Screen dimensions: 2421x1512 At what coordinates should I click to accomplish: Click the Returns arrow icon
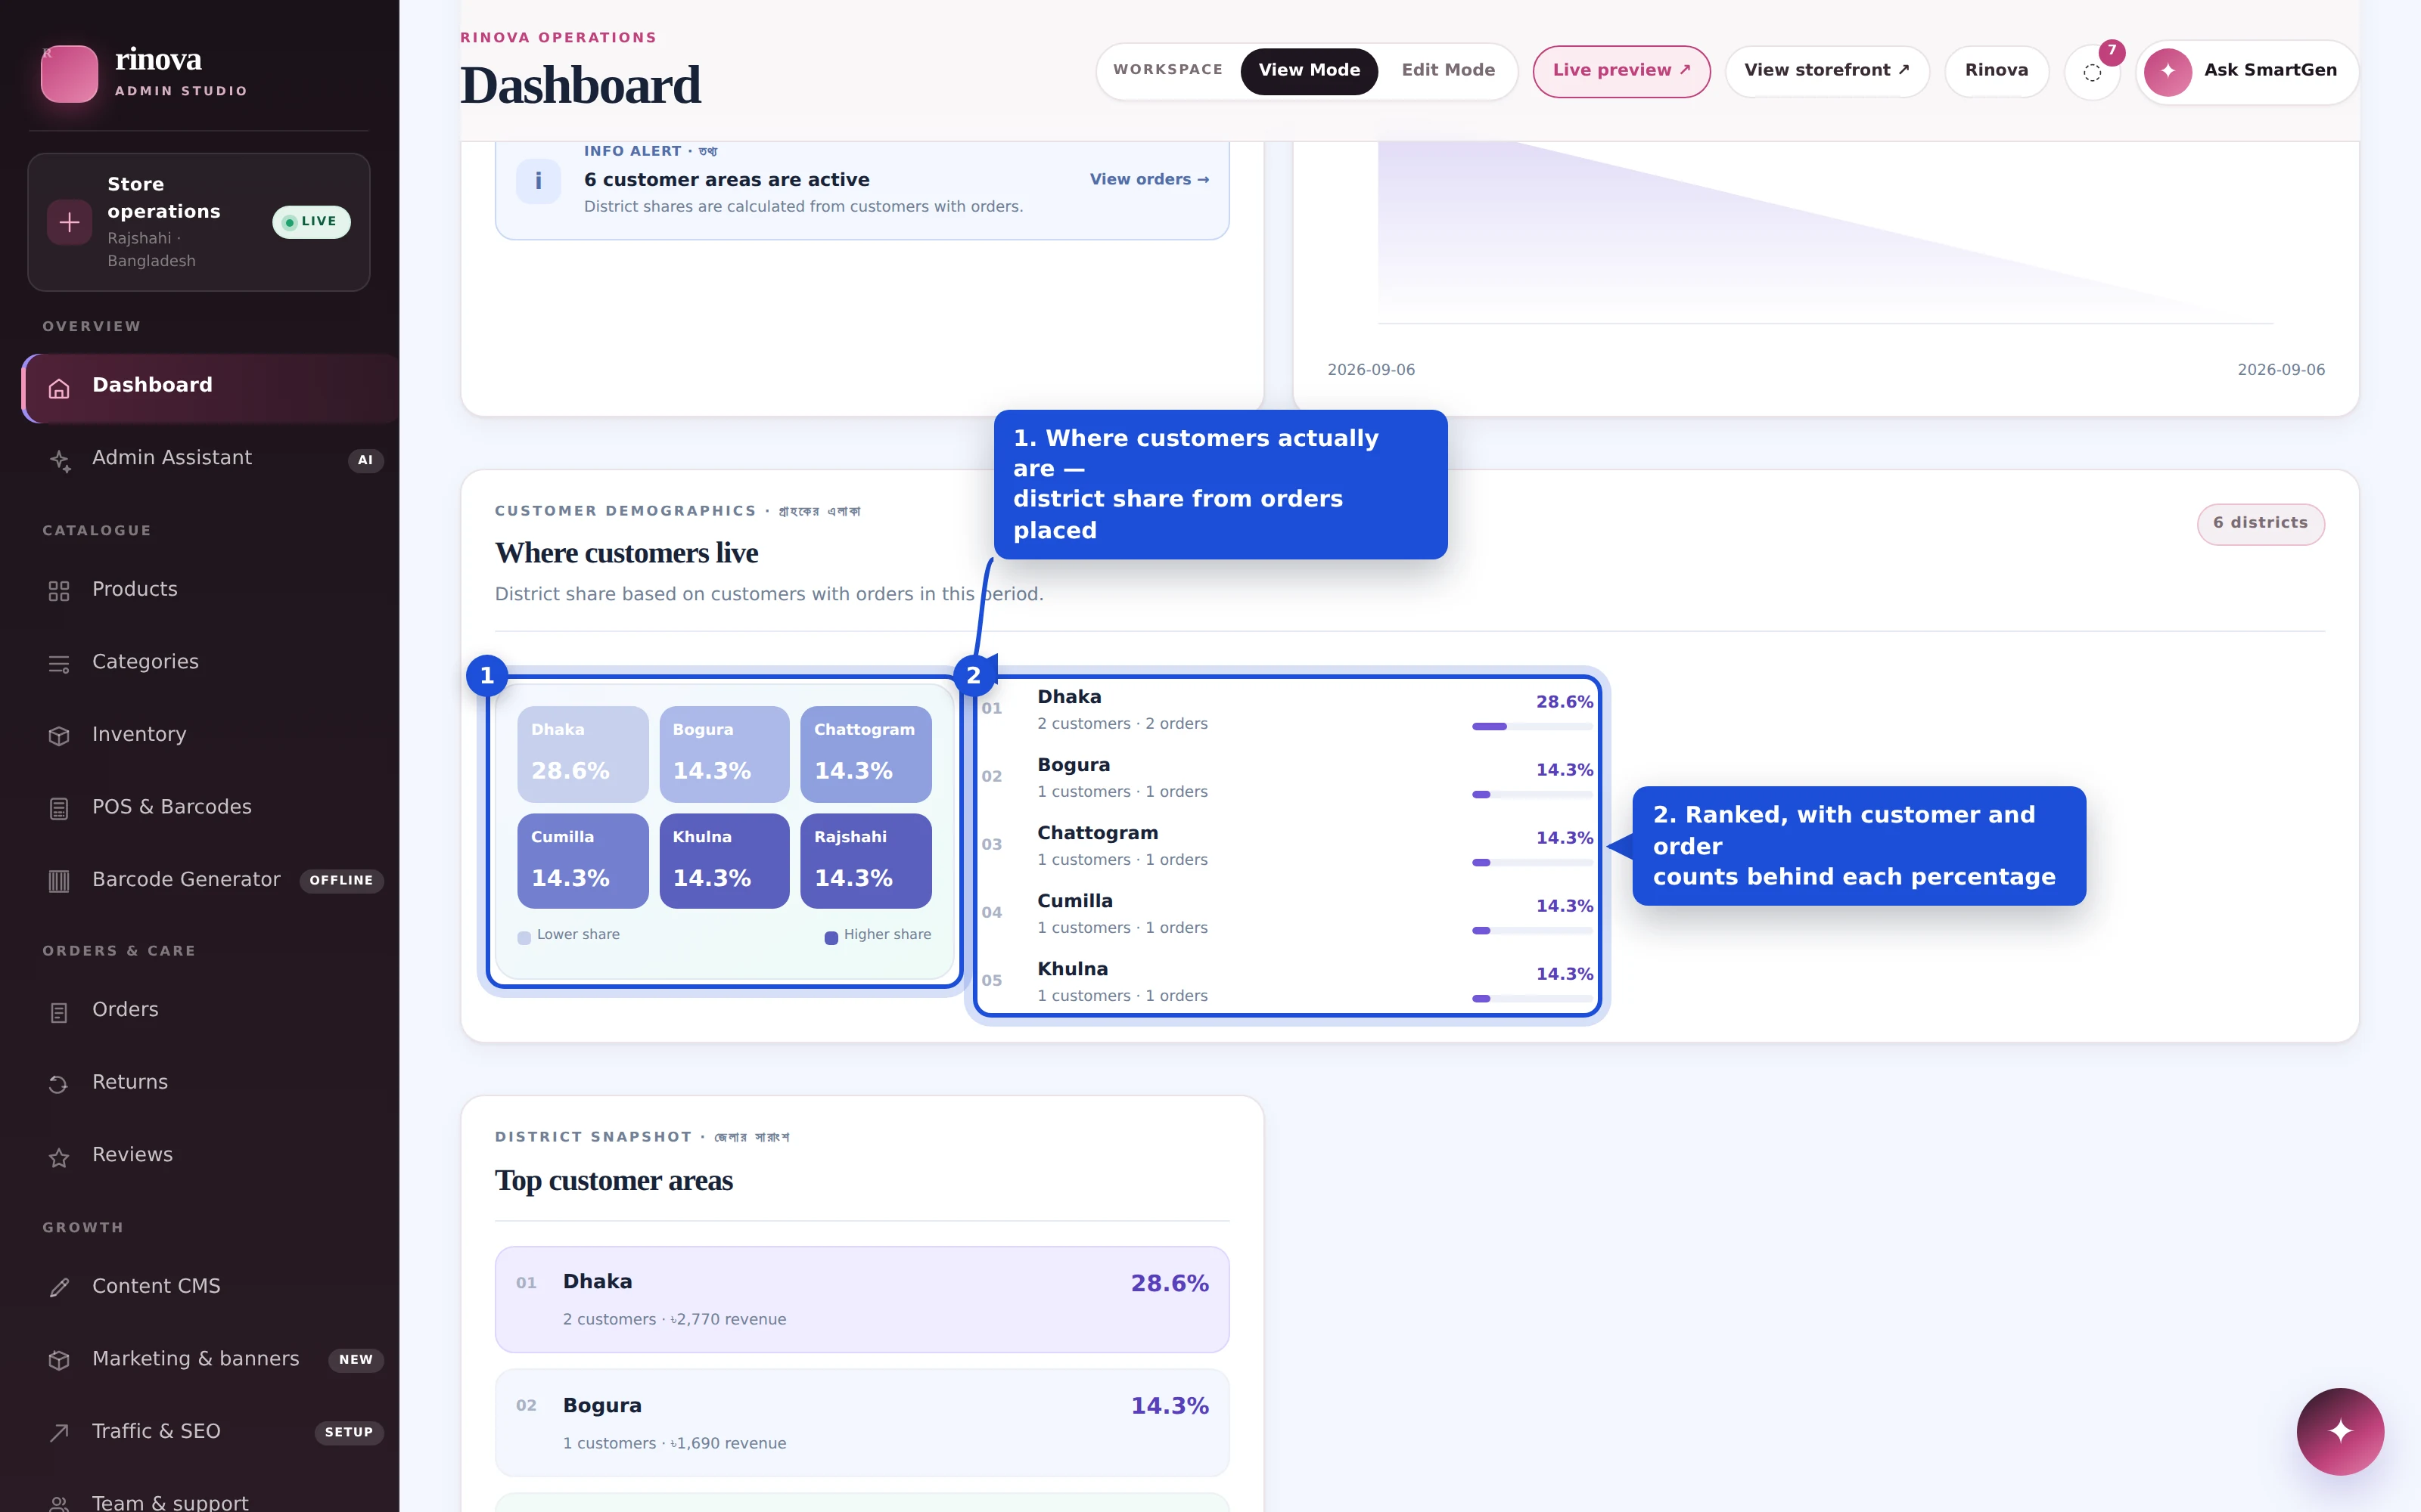59,1085
